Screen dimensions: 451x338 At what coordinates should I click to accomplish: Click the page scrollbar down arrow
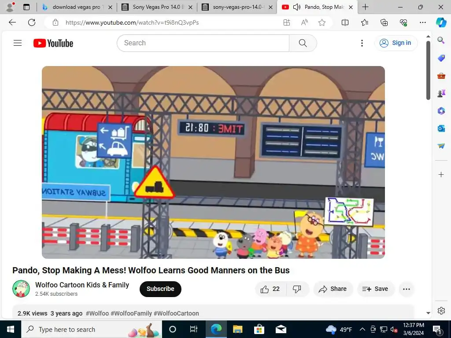click(428, 313)
